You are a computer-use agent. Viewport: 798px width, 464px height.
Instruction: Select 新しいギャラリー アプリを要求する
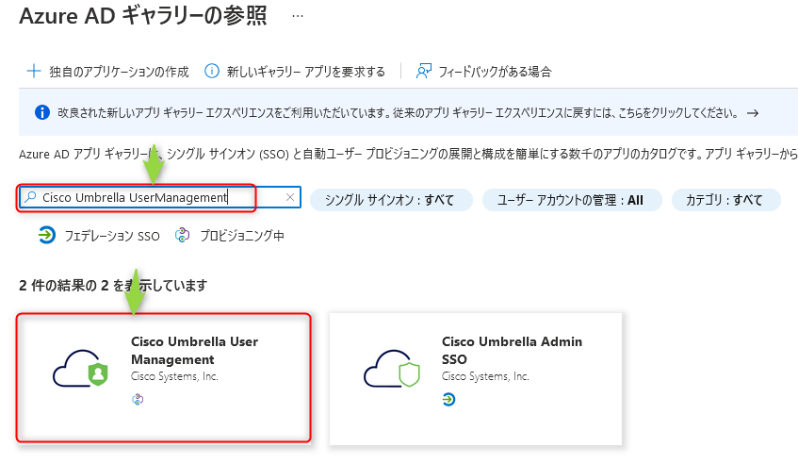click(x=295, y=72)
